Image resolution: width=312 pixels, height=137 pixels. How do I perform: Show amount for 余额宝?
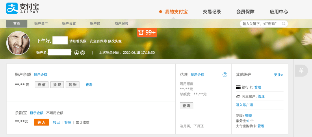click(x=37, y=113)
